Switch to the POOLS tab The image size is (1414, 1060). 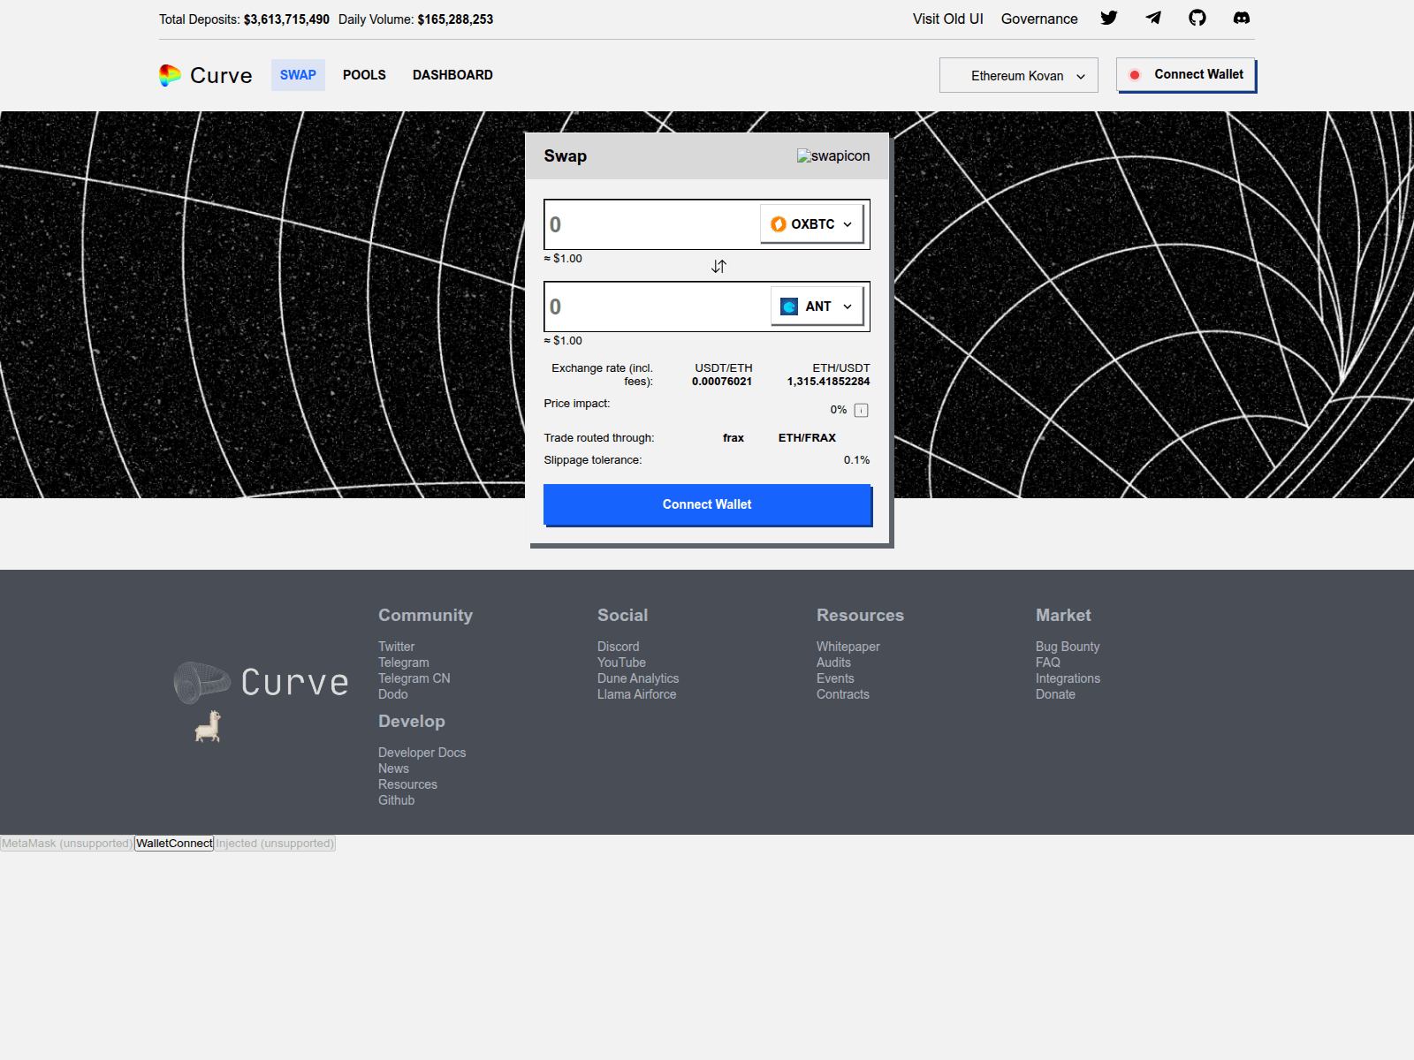364,75
